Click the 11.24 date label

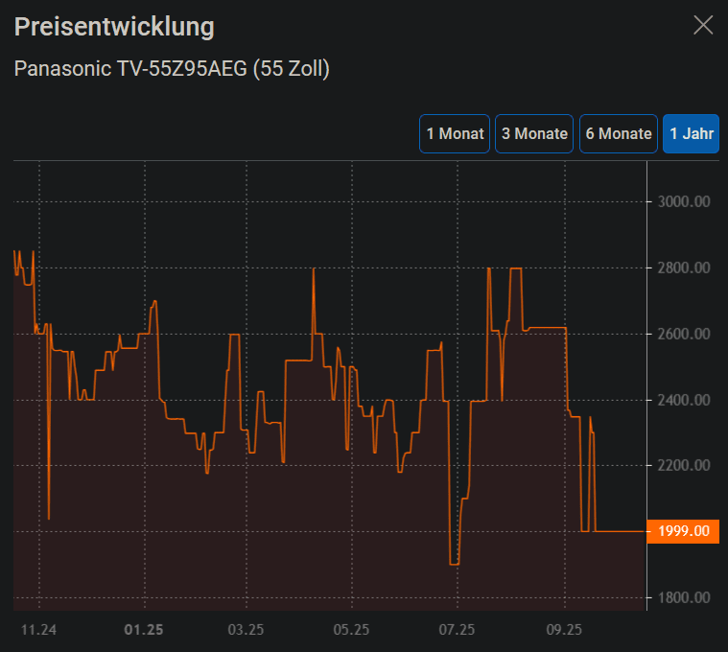39,630
